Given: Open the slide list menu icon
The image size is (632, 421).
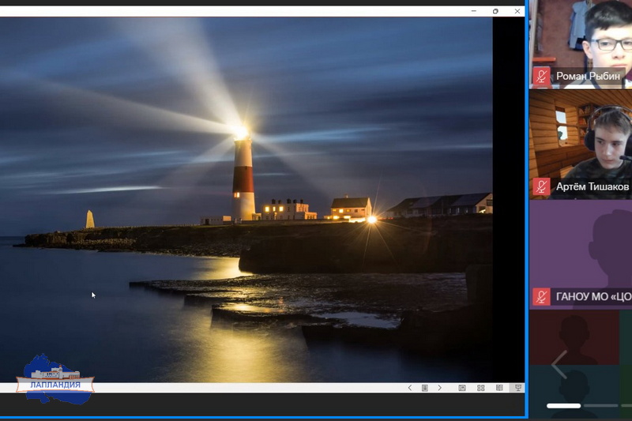Looking at the screenshot, I should pyautogui.click(x=424, y=388).
